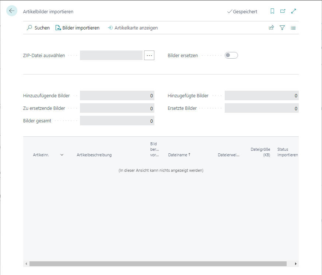The image size is (322, 275).
Task: Open the filter pane funnel icon
Action: pyautogui.click(x=282, y=28)
